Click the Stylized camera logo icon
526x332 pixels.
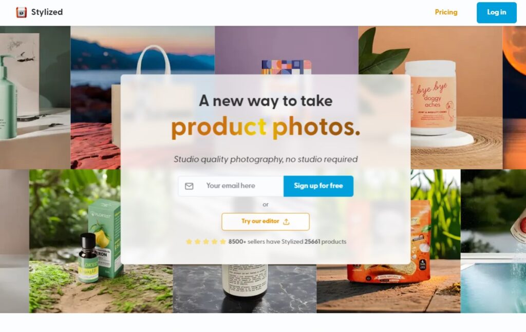coord(22,12)
